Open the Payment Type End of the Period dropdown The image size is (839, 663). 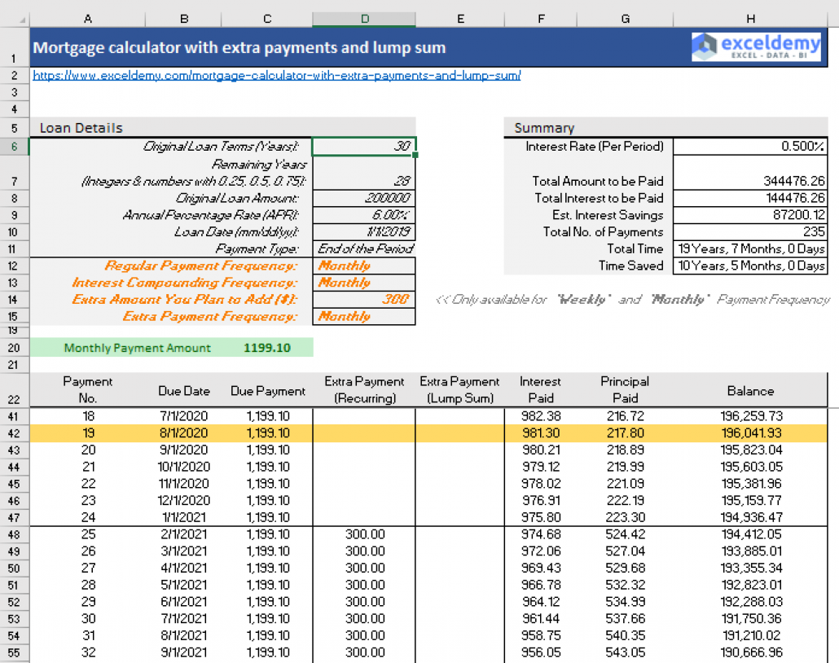[364, 248]
